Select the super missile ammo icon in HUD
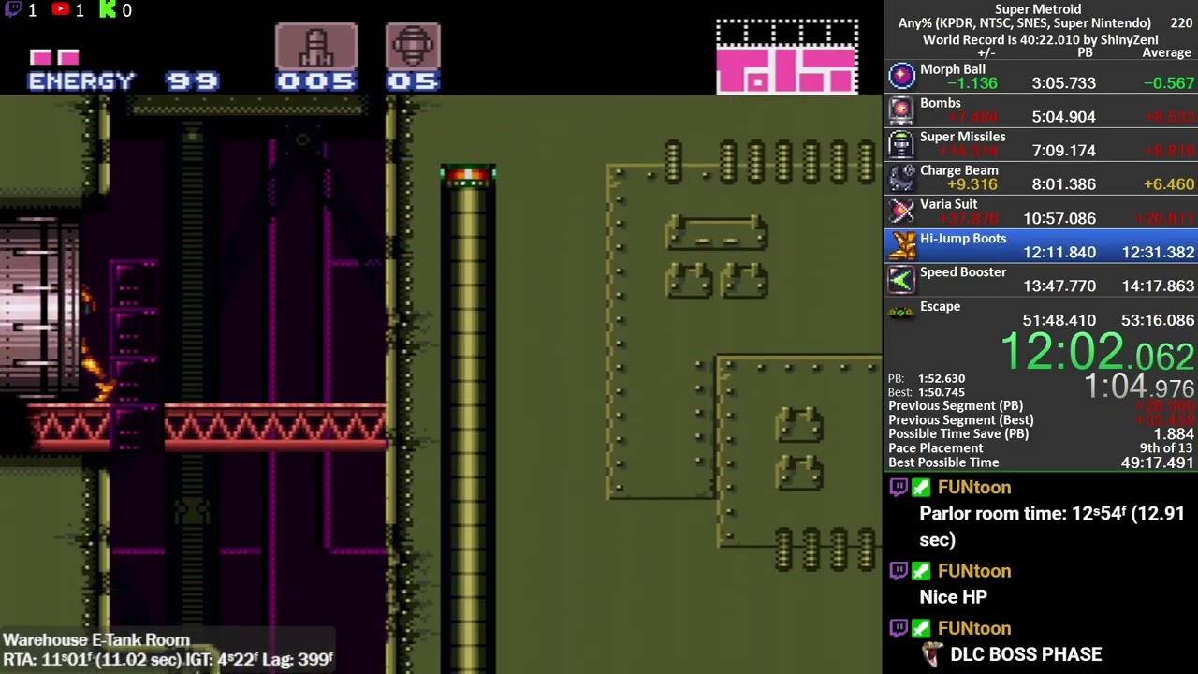The height and width of the screenshot is (674, 1198). pos(413,47)
